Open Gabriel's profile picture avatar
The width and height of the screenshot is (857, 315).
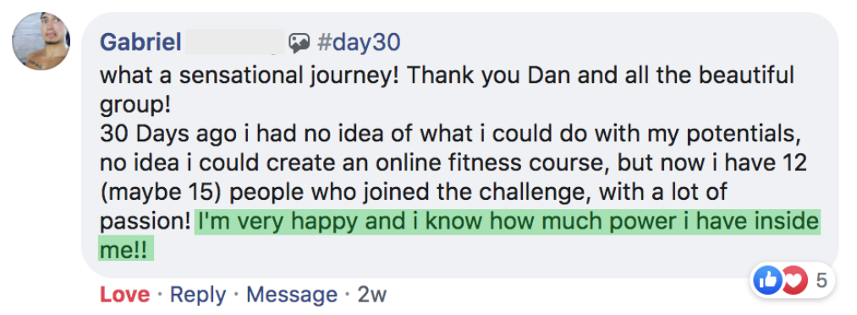pos(41,41)
